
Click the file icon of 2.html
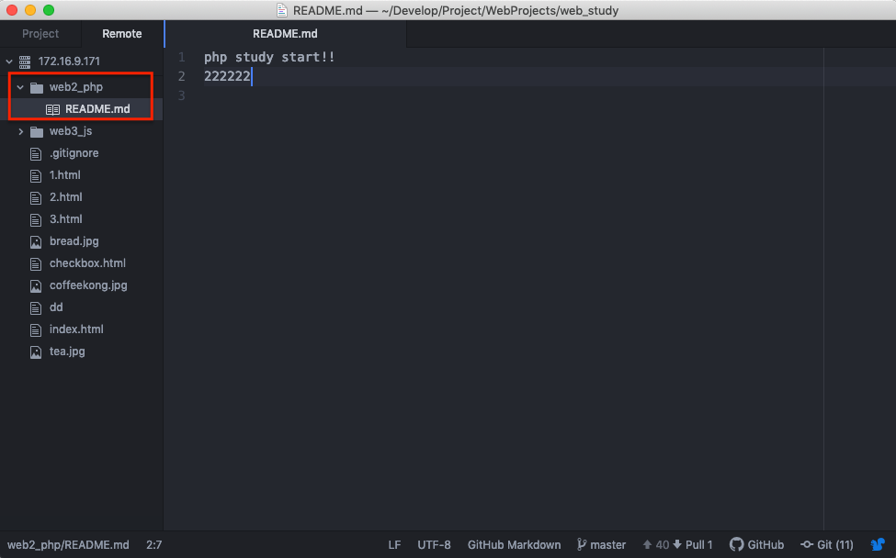pos(36,197)
